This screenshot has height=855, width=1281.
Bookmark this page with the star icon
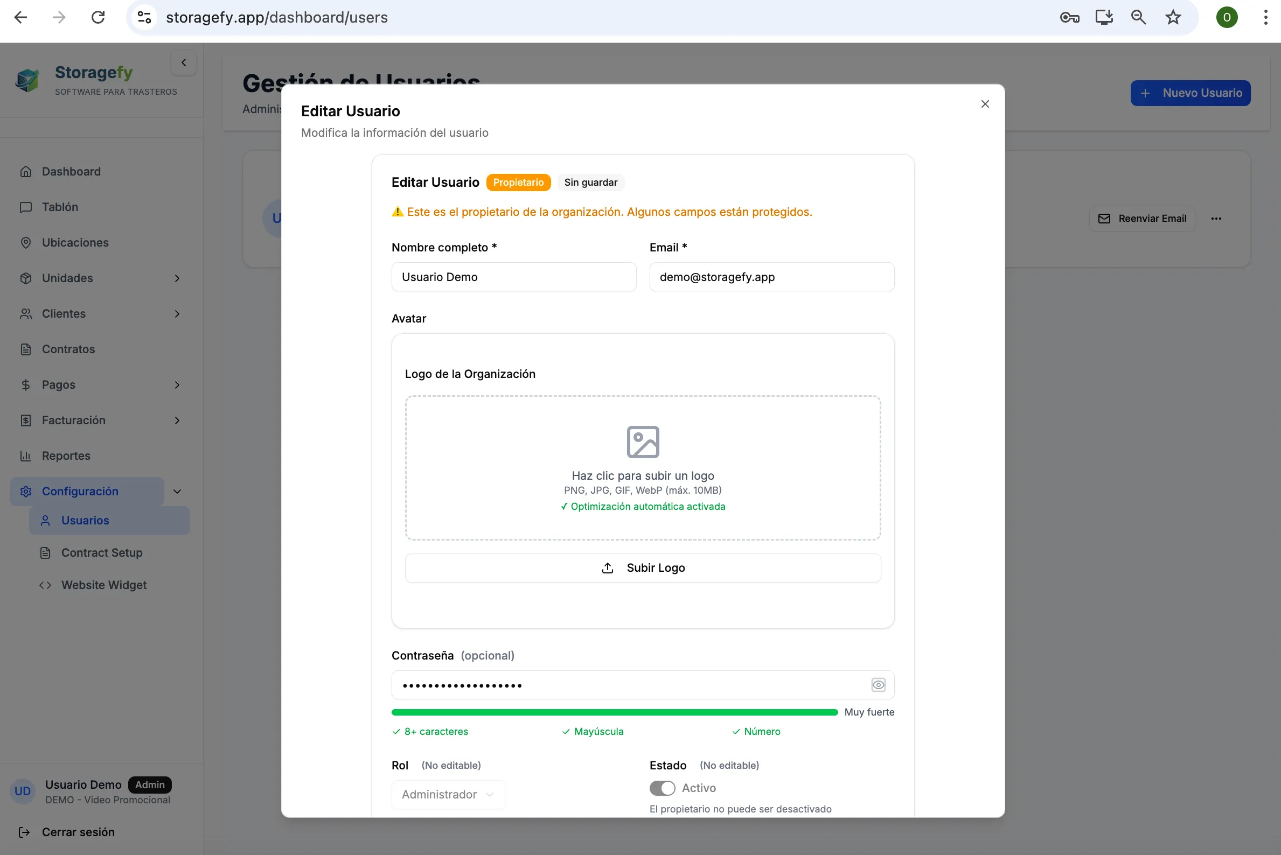tap(1173, 17)
